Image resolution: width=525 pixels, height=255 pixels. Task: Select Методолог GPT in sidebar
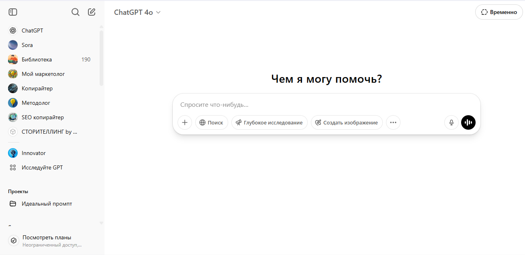[x=51, y=103]
